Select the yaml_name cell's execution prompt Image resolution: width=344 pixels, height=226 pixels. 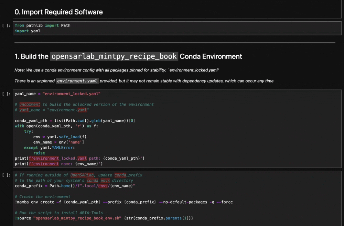click(x=7, y=94)
